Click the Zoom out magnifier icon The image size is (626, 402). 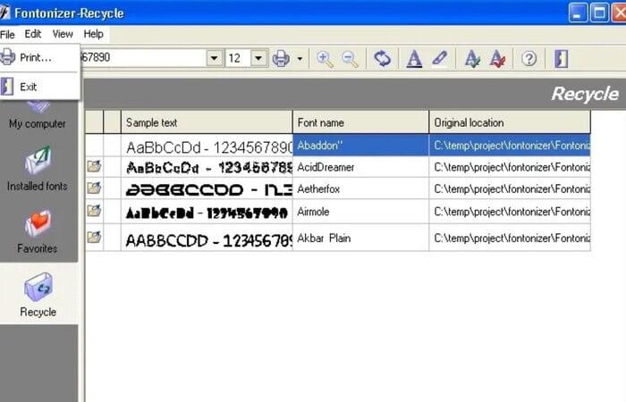(351, 59)
